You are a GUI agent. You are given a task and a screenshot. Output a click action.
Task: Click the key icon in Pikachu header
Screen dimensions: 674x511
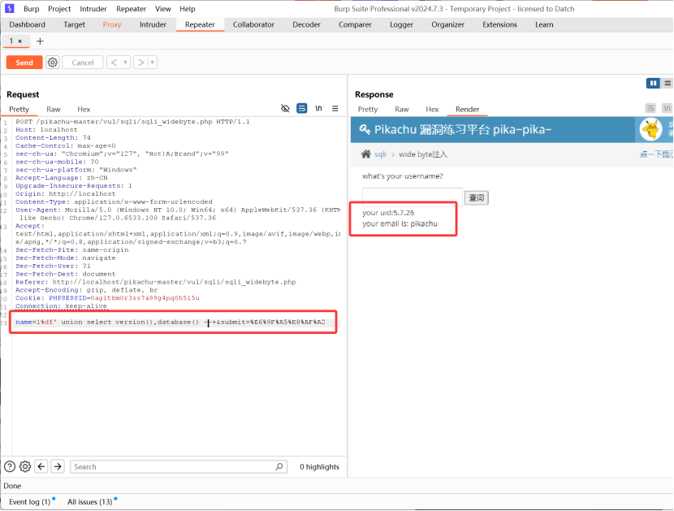click(365, 129)
